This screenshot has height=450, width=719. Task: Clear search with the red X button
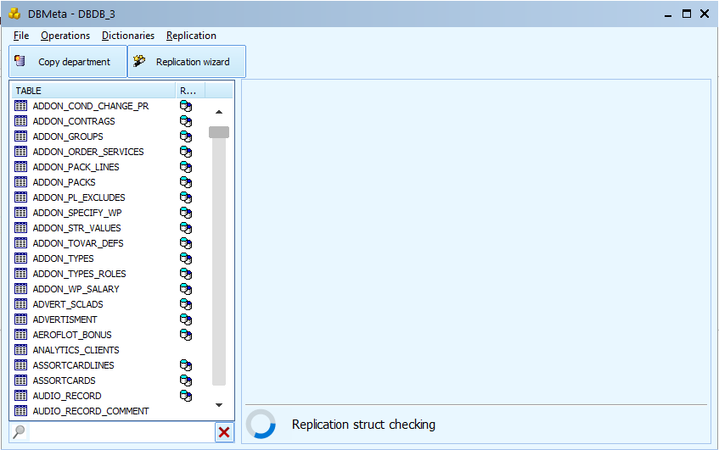[224, 432]
